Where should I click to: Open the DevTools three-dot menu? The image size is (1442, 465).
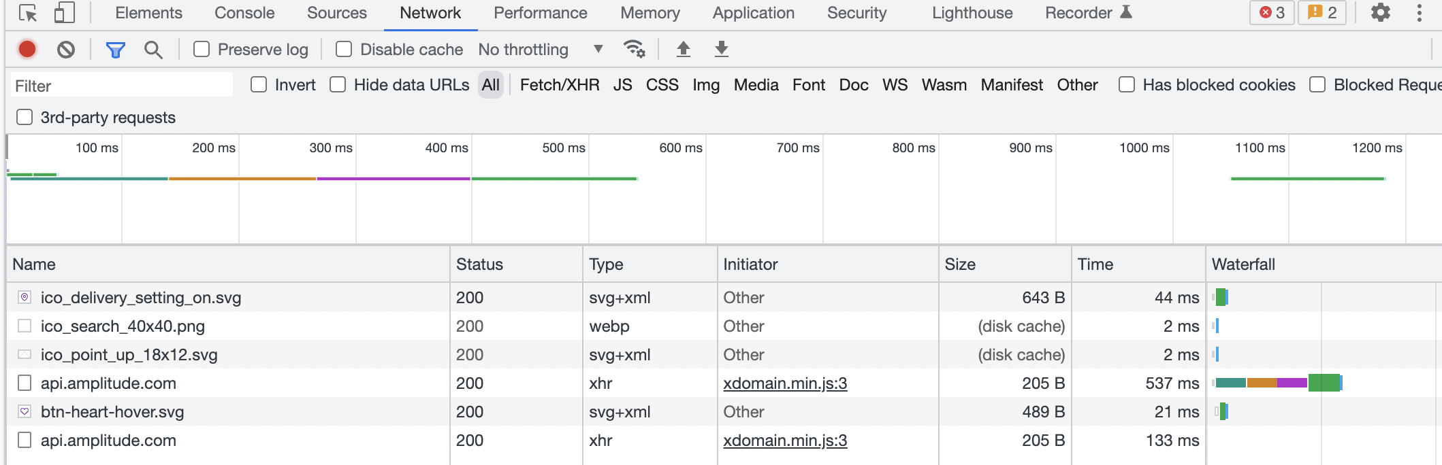(x=1420, y=13)
